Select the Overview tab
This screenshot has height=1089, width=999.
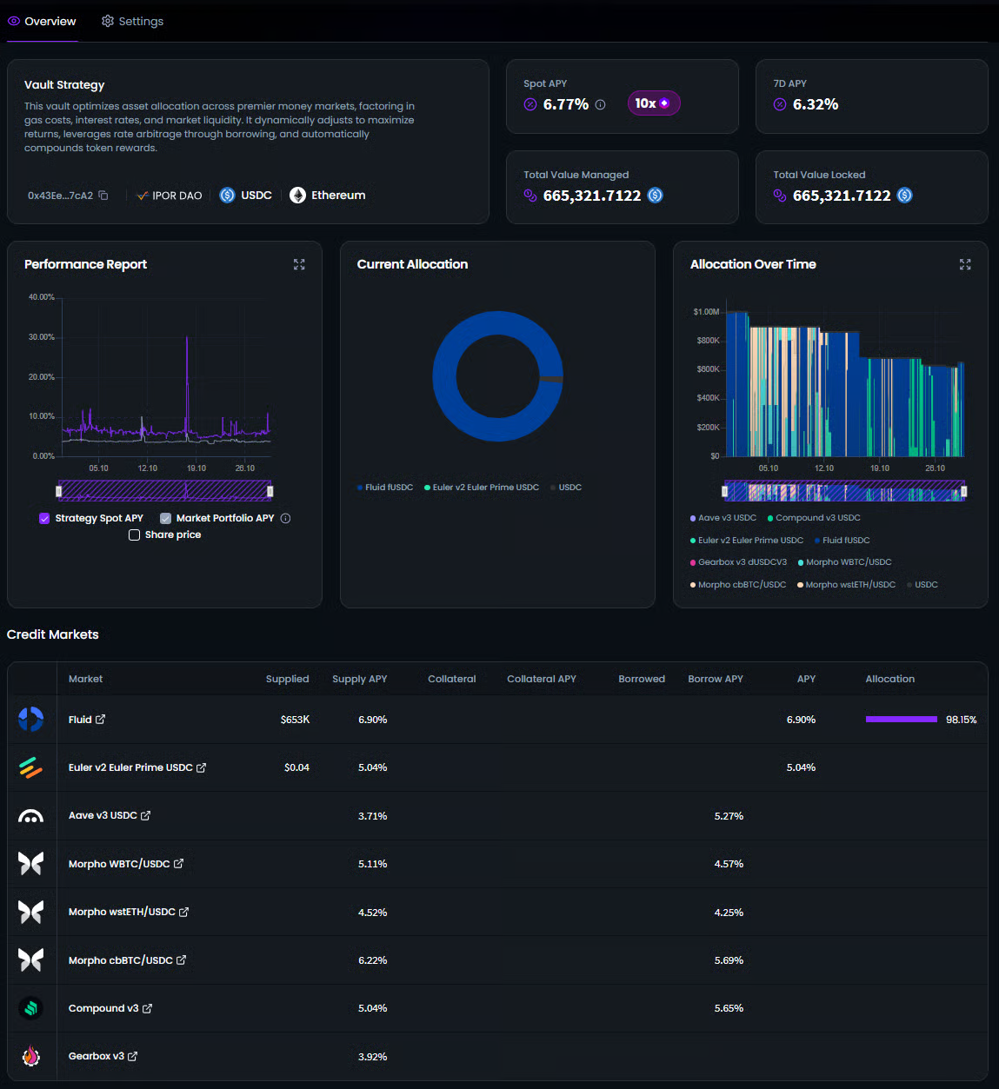point(42,21)
